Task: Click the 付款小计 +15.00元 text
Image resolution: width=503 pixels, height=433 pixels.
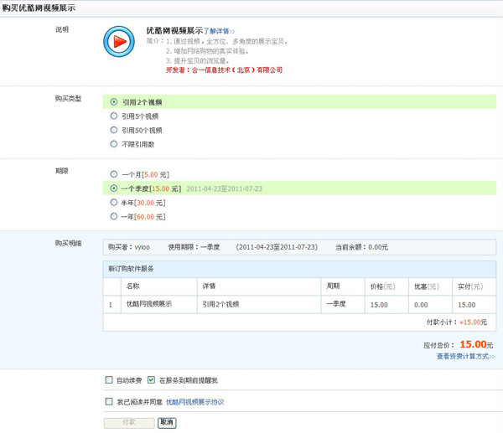Action: tap(457, 322)
